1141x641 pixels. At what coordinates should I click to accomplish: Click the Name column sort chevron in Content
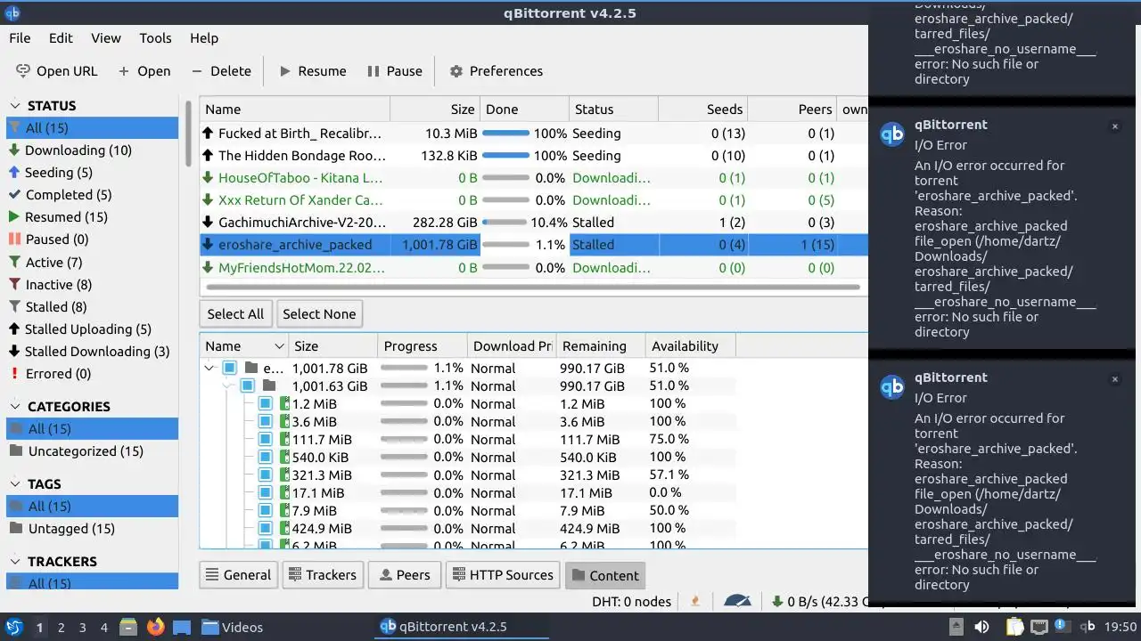tap(279, 346)
